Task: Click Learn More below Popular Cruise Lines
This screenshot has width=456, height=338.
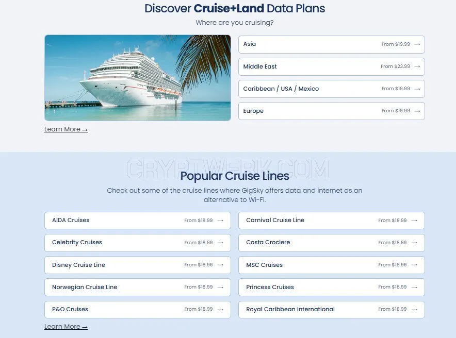Action: coord(66,327)
